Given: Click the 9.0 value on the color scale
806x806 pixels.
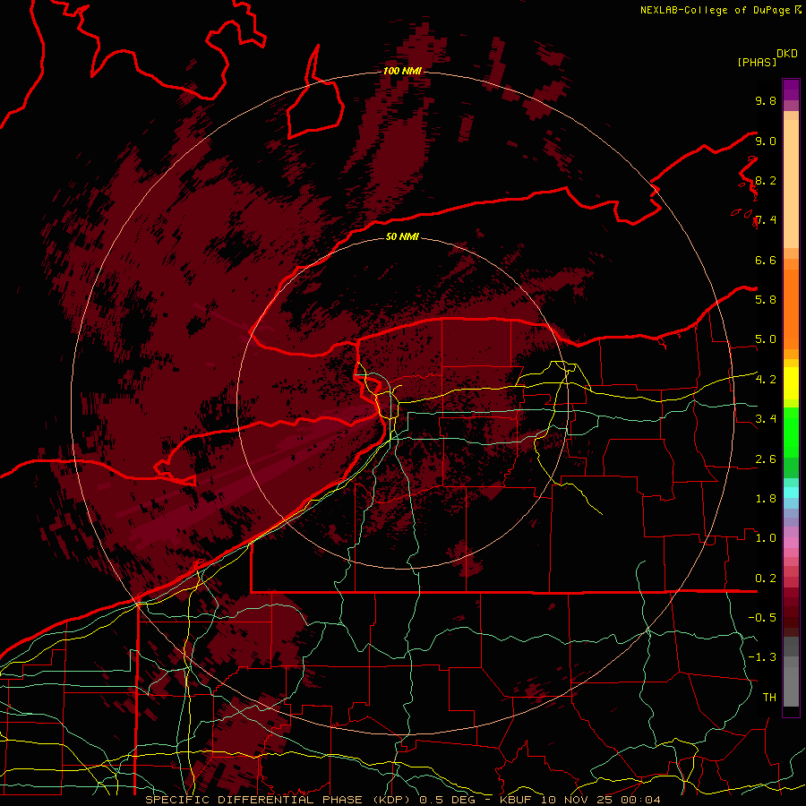Looking at the screenshot, I should pyautogui.click(x=766, y=141).
